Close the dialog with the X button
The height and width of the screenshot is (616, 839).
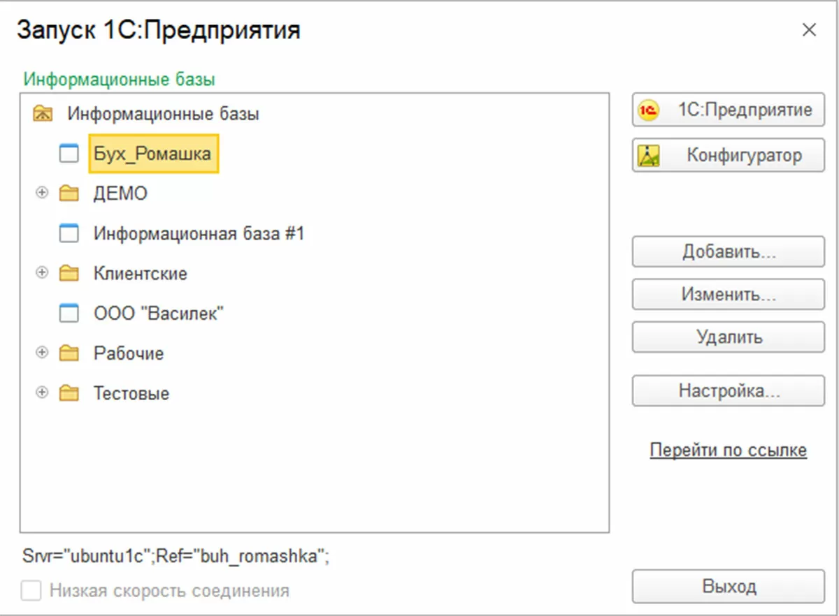809,30
